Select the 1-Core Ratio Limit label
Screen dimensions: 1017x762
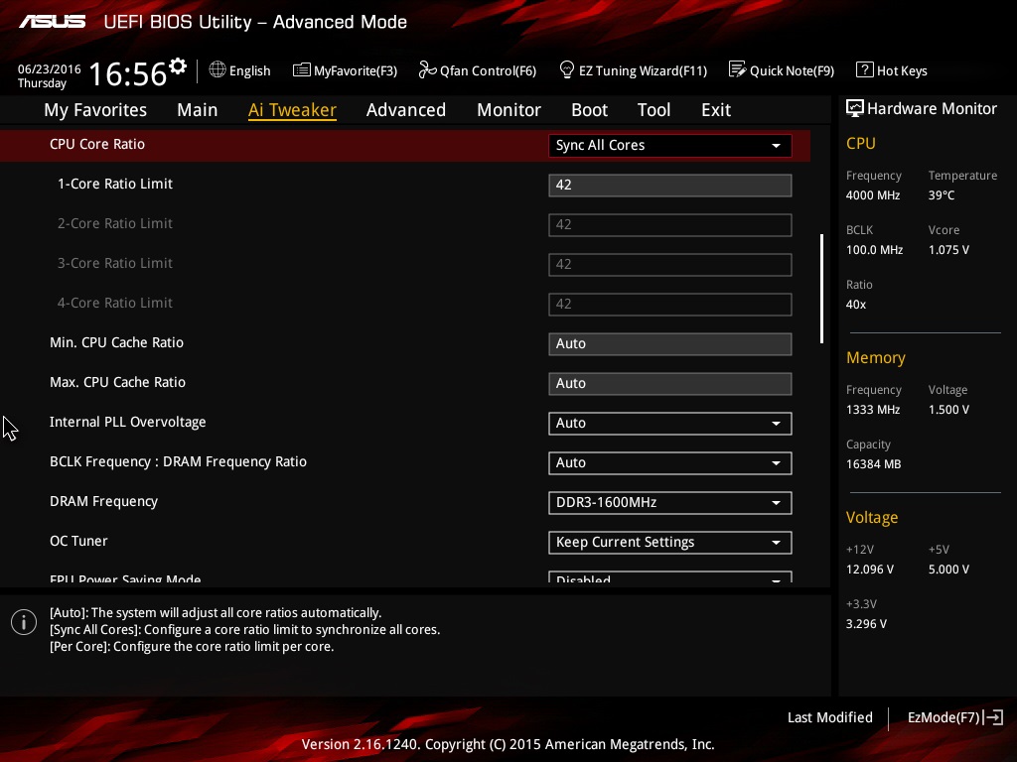tap(115, 184)
